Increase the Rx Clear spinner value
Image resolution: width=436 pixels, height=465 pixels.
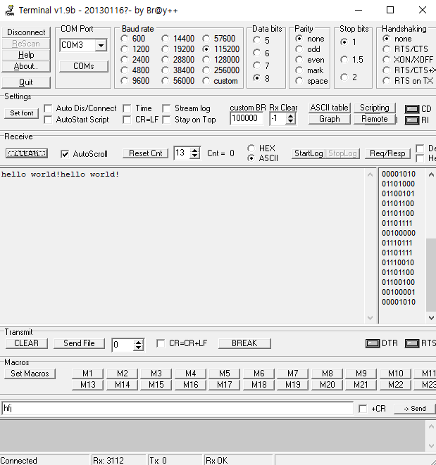coord(290,116)
